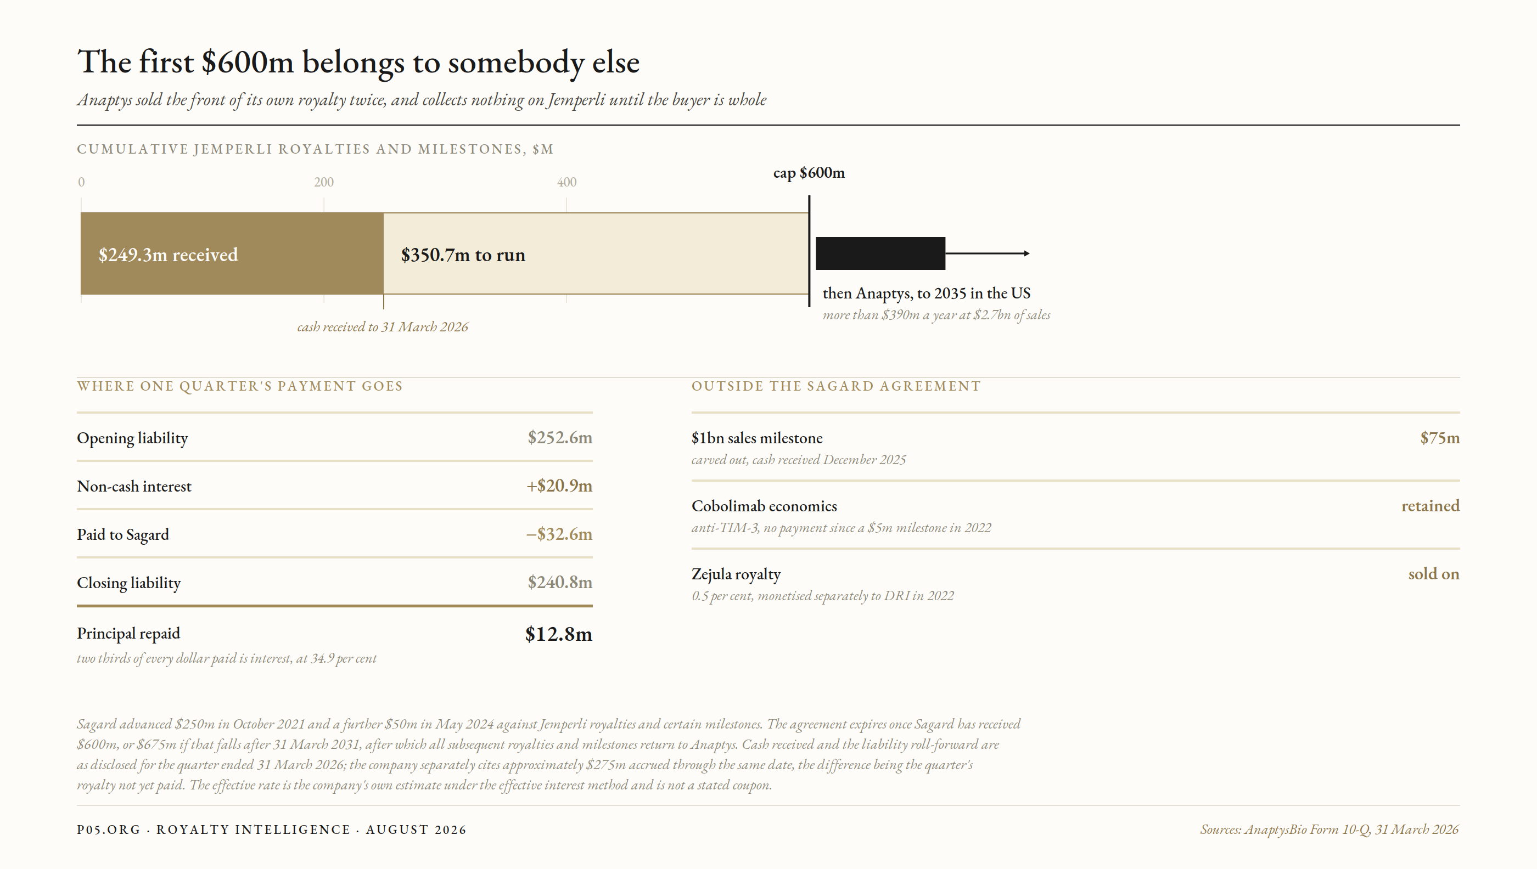This screenshot has width=1537, height=869.
Task: Select the $1bn sales milestone entry
Action: (1075, 447)
